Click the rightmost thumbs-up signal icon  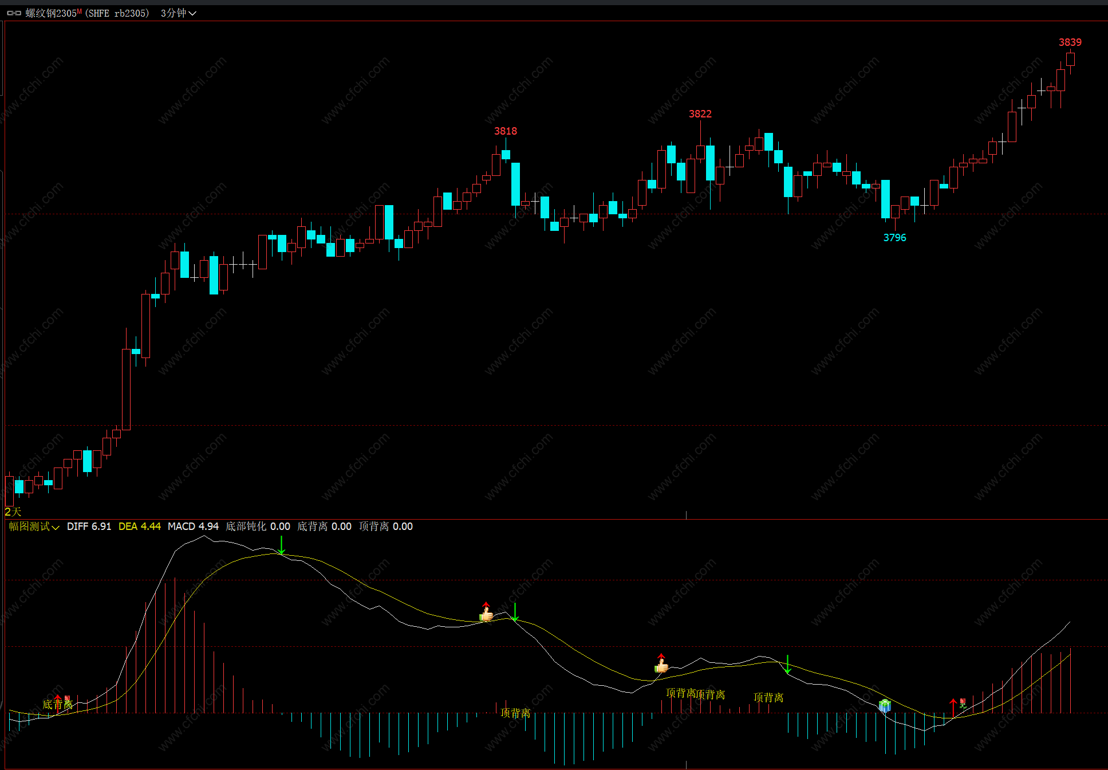(662, 666)
